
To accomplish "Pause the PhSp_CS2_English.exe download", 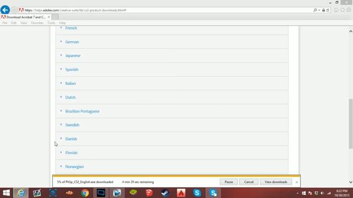I will point(228,182).
